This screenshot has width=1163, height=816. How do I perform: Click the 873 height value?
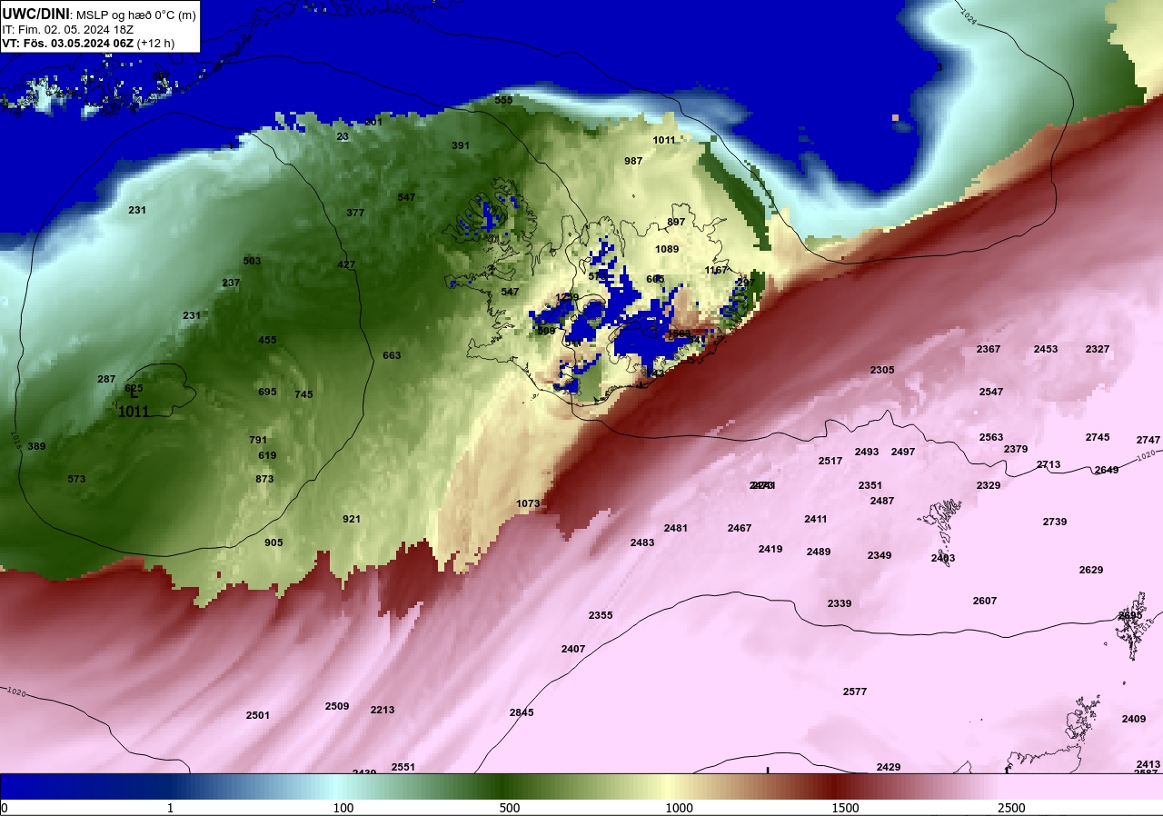pos(264,479)
